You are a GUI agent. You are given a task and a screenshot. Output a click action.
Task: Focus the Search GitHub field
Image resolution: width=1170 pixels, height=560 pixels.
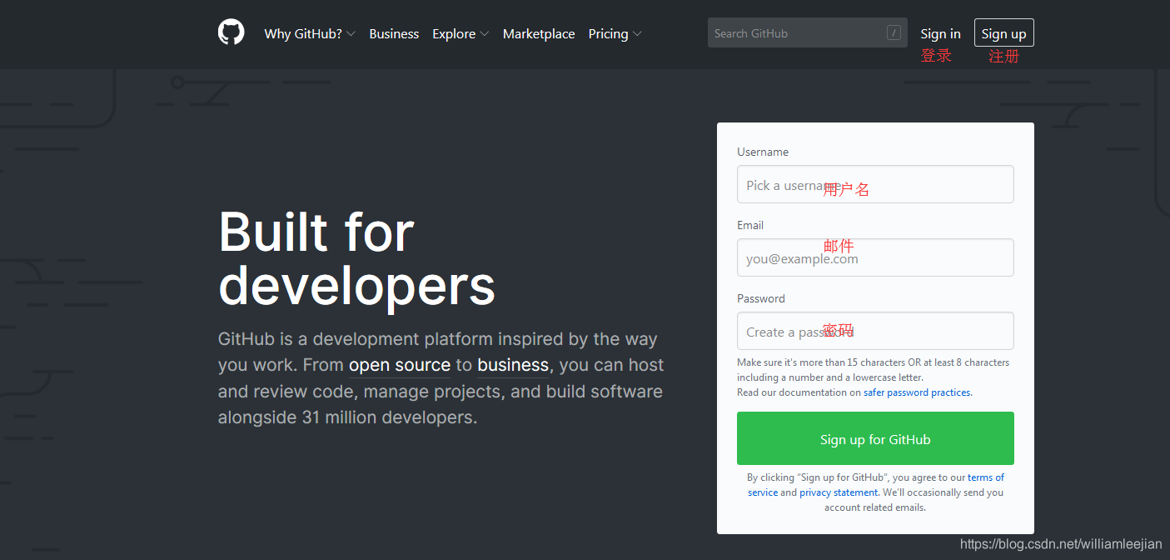808,32
